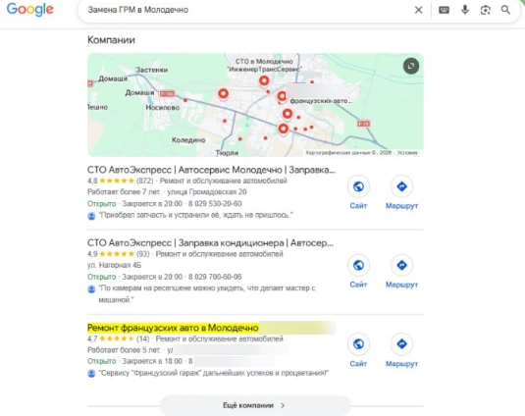This screenshot has width=525, height=416.
Task: Open search by image camera icon
Action: pos(485,10)
